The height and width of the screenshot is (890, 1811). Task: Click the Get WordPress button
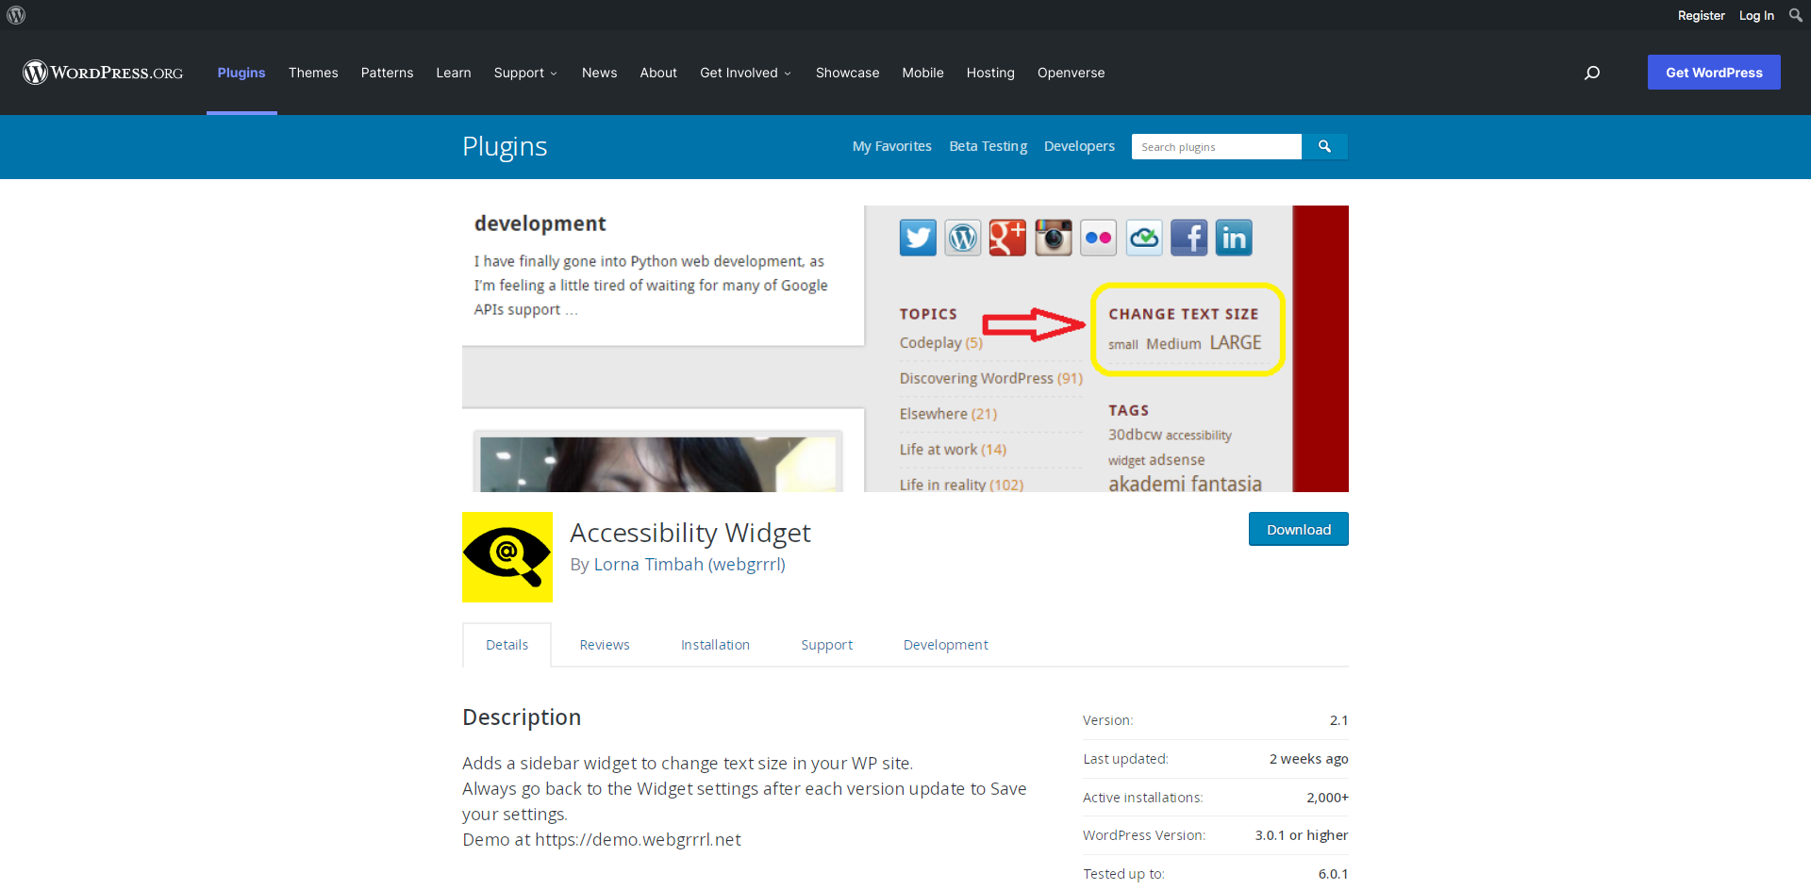pyautogui.click(x=1714, y=72)
